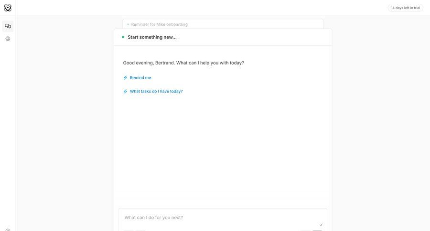
Task: Click the lightning bolt beside Remind me
Action: pyautogui.click(x=126, y=78)
